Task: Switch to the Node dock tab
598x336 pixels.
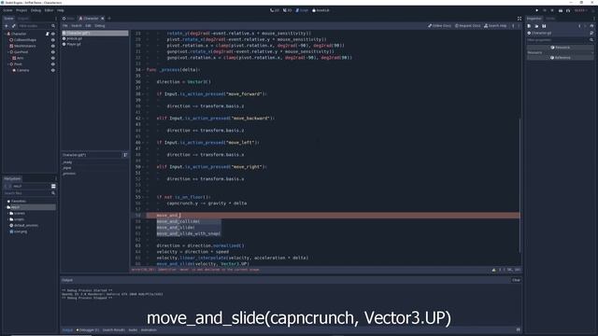Action: pyautogui.click(x=550, y=19)
